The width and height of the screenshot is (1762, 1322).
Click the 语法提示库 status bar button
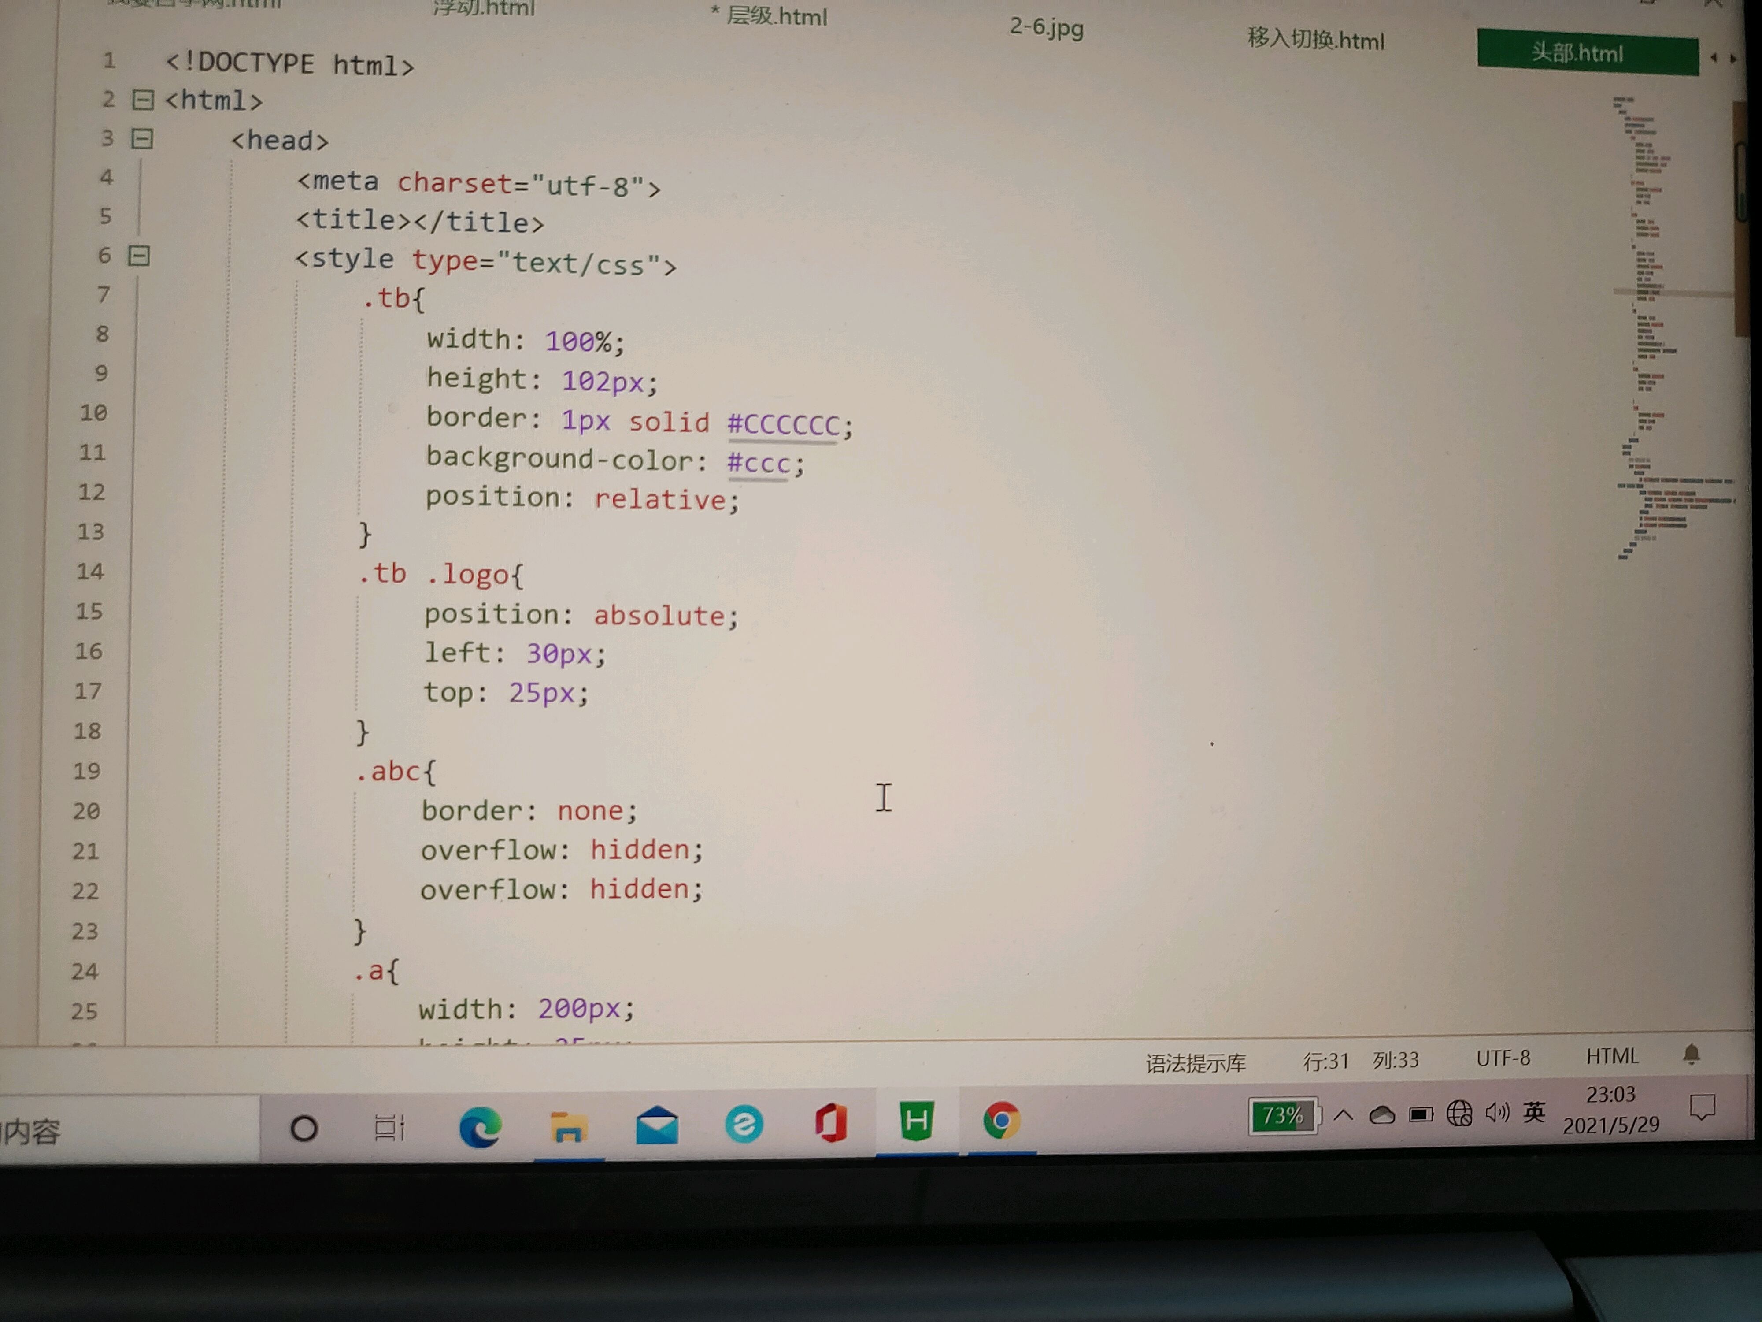[x=1195, y=1063]
